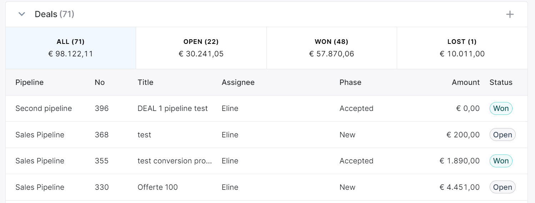Click the Open badge on deal 330
Image resolution: width=535 pixels, height=203 pixels.
(502, 187)
